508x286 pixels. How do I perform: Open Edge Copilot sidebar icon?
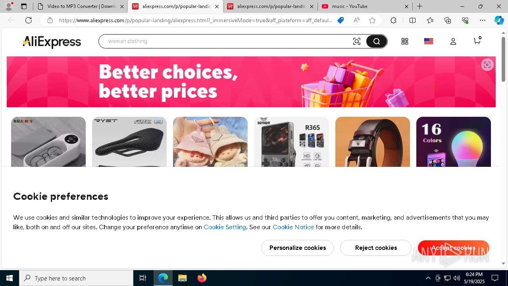(x=499, y=20)
